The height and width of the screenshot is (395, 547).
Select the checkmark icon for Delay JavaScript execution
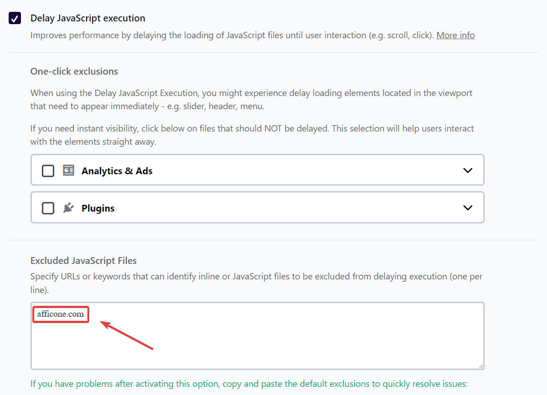[x=15, y=18]
